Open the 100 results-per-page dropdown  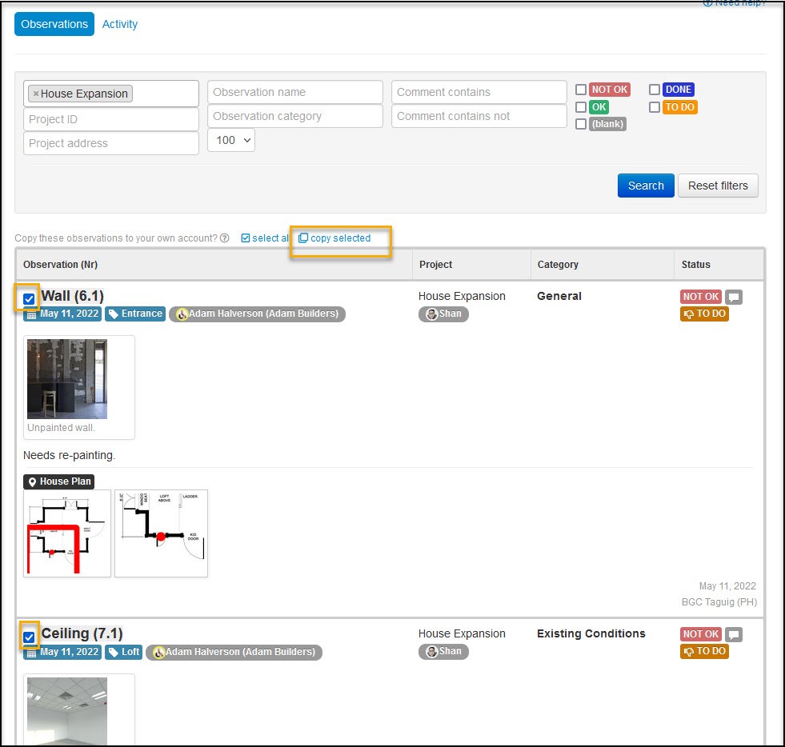231,141
